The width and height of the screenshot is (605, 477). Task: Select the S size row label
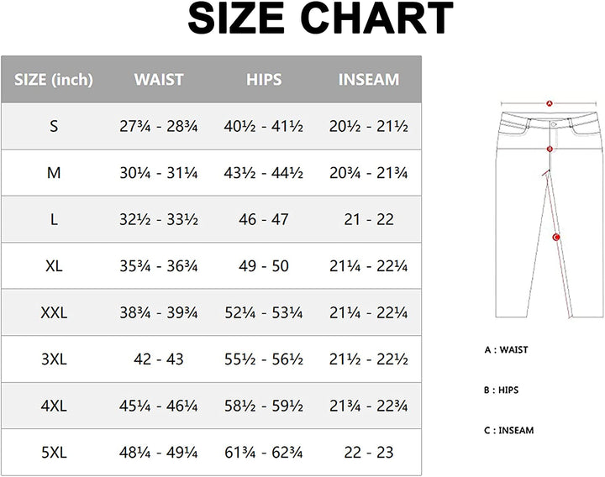pos(54,127)
